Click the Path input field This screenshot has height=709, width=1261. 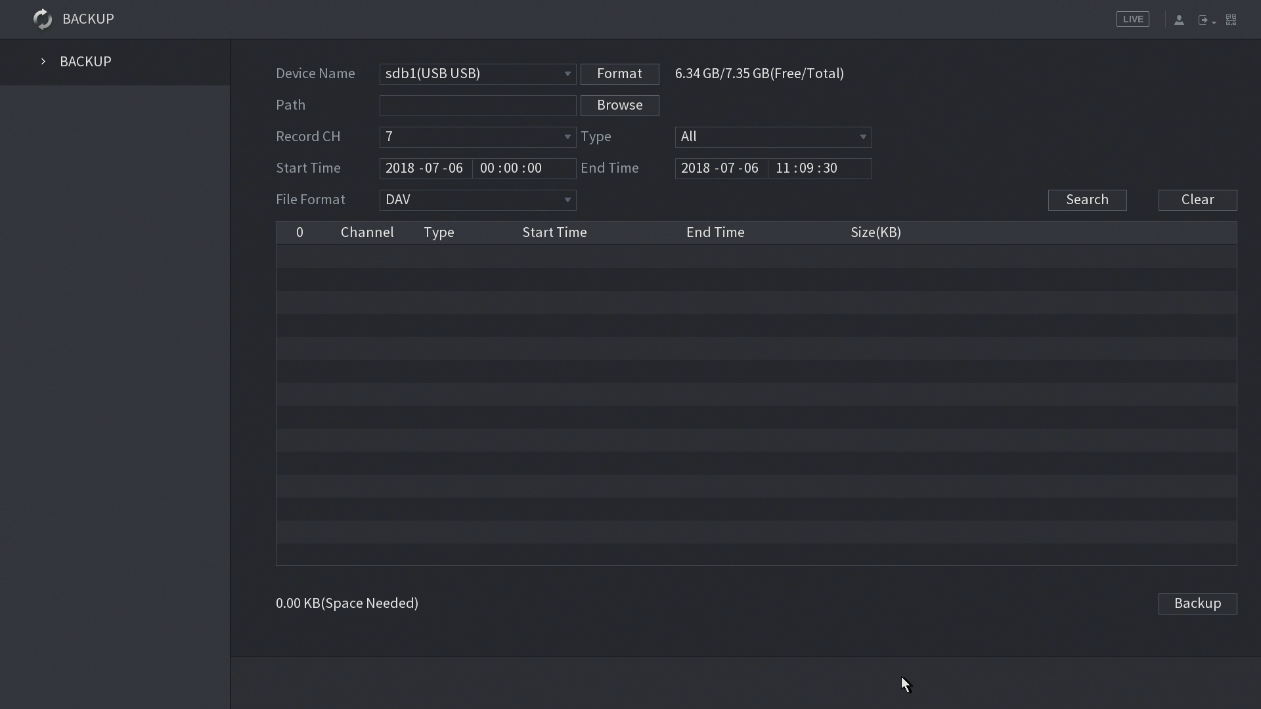pos(477,105)
